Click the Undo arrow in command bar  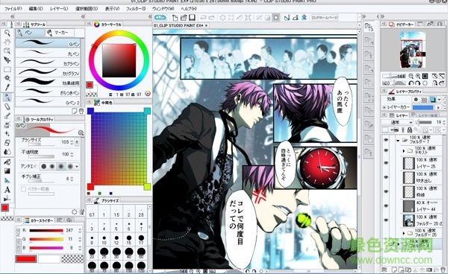click(203, 18)
